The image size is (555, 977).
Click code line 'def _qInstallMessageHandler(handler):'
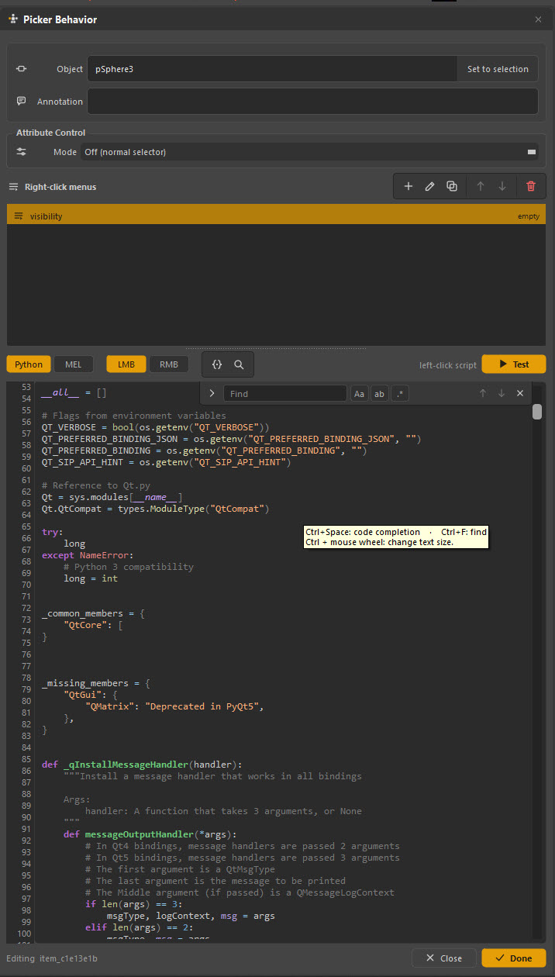142,764
